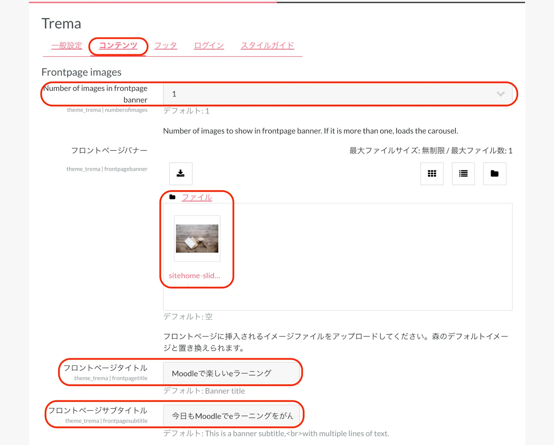The width and height of the screenshot is (554, 445).
Task: Click the フロントページタイトル text field
Action: click(231, 373)
